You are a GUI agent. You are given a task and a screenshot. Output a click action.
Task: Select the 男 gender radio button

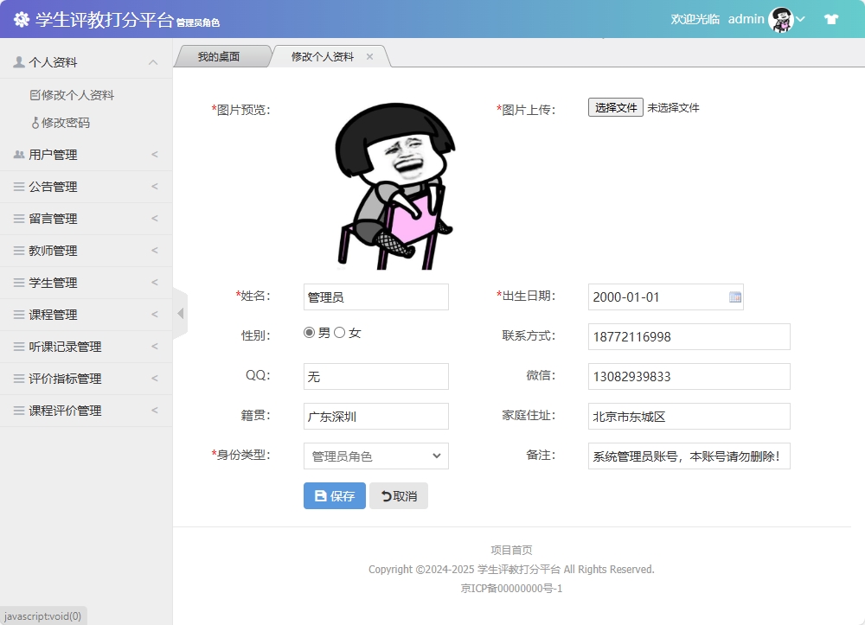coord(309,331)
